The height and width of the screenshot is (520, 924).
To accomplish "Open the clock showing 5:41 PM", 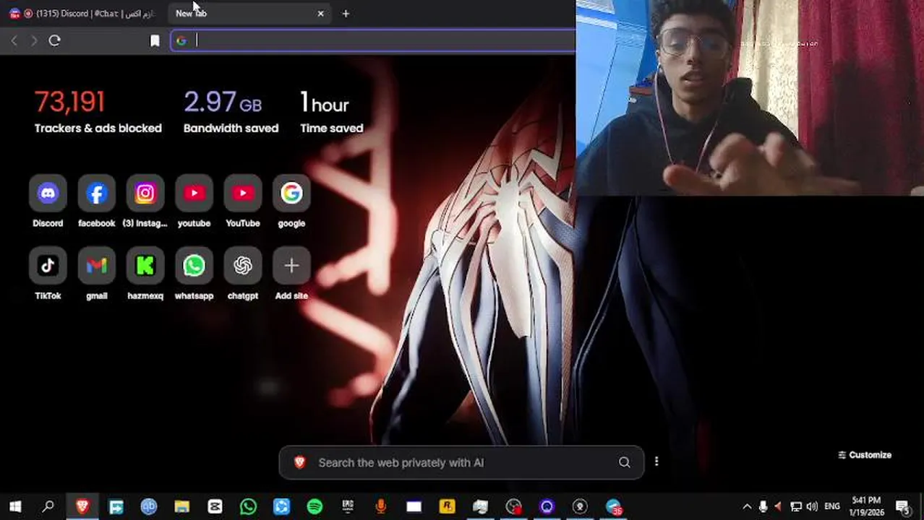I will [866, 506].
